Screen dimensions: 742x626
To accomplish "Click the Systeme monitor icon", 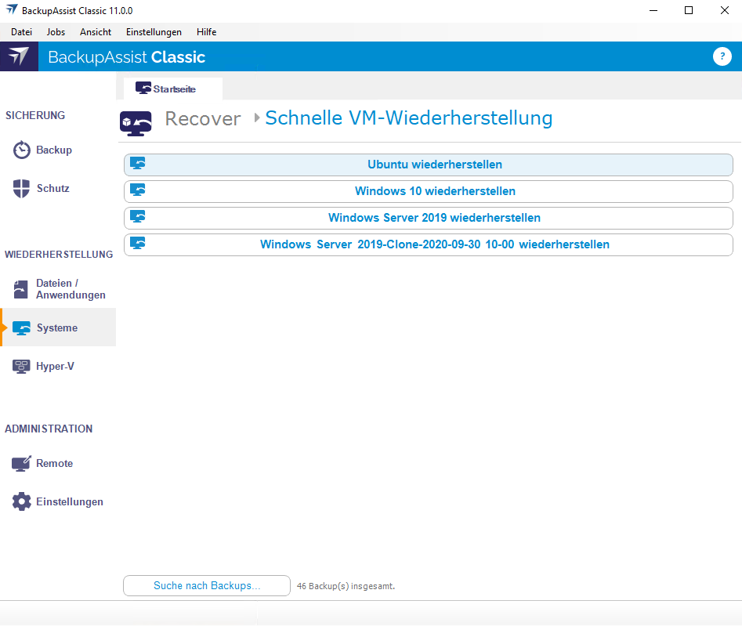I will click(x=22, y=328).
